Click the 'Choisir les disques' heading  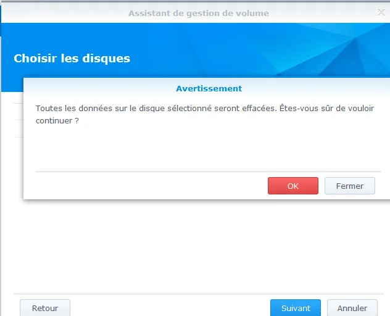coord(72,59)
